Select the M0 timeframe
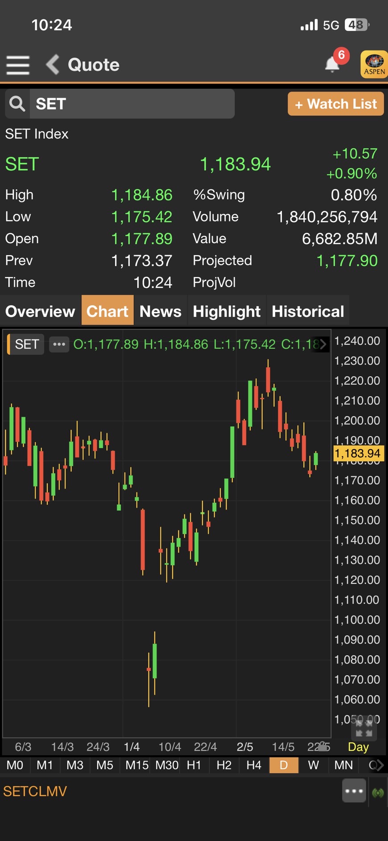The height and width of the screenshot is (841, 388). pyautogui.click(x=15, y=765)
